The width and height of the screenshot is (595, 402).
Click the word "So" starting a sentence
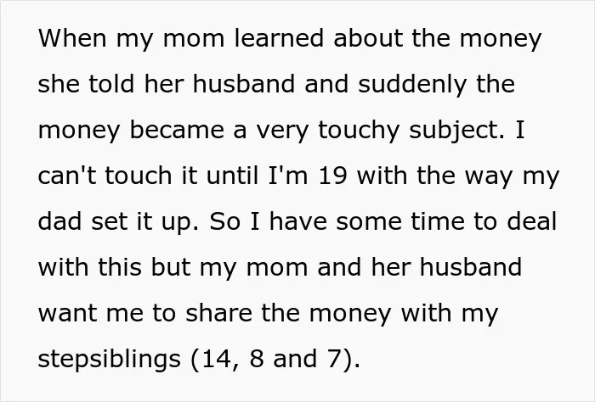click(224, 221)
